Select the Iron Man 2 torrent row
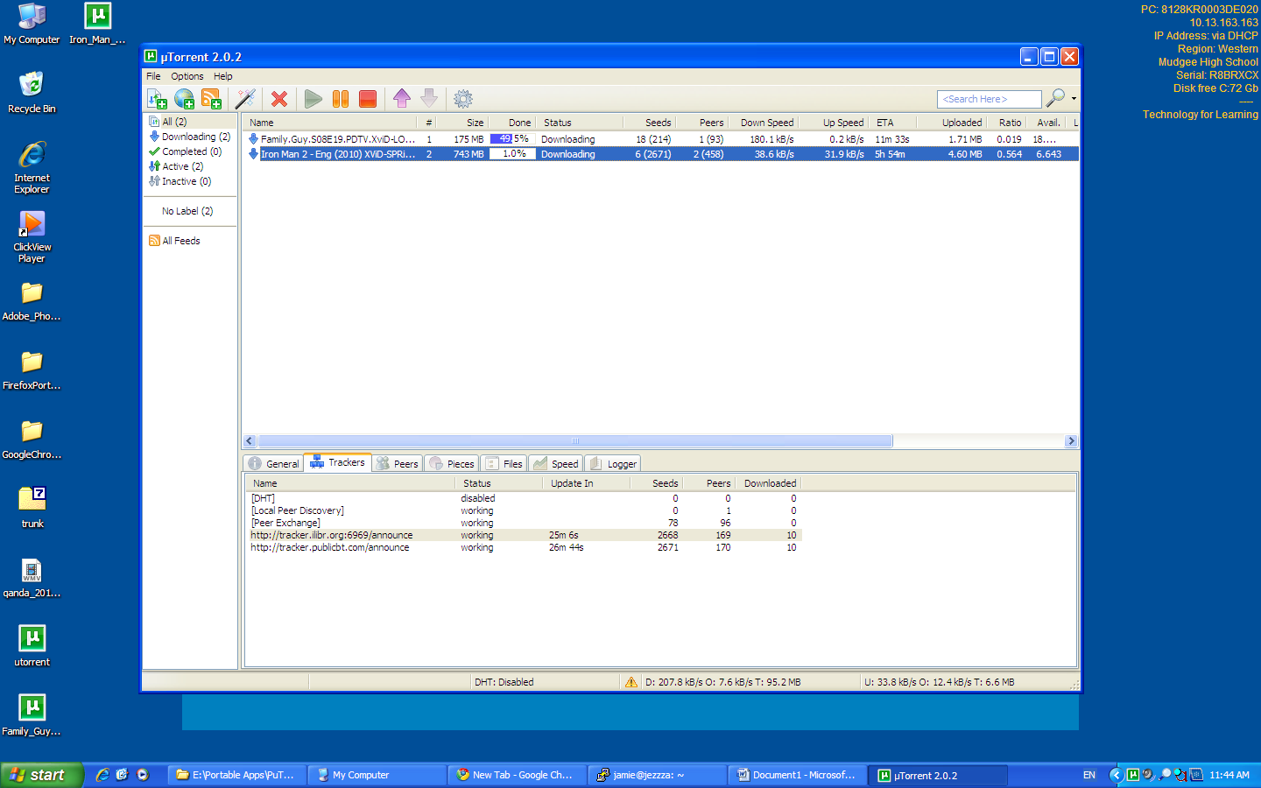The height and width of the screenshot is (788, 1261). (661, 154)
